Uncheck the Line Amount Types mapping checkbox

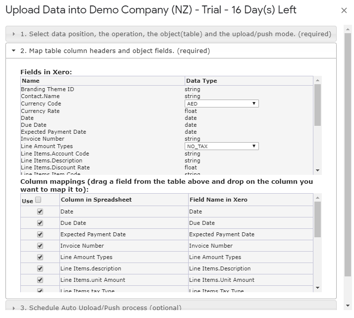click(40, 257)
